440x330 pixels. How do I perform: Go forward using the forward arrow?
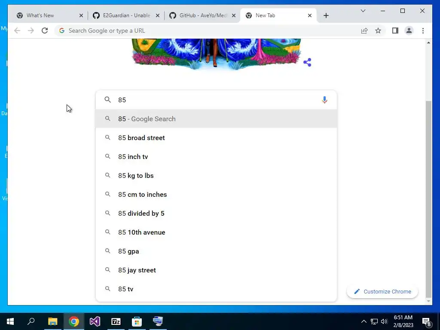31,31
